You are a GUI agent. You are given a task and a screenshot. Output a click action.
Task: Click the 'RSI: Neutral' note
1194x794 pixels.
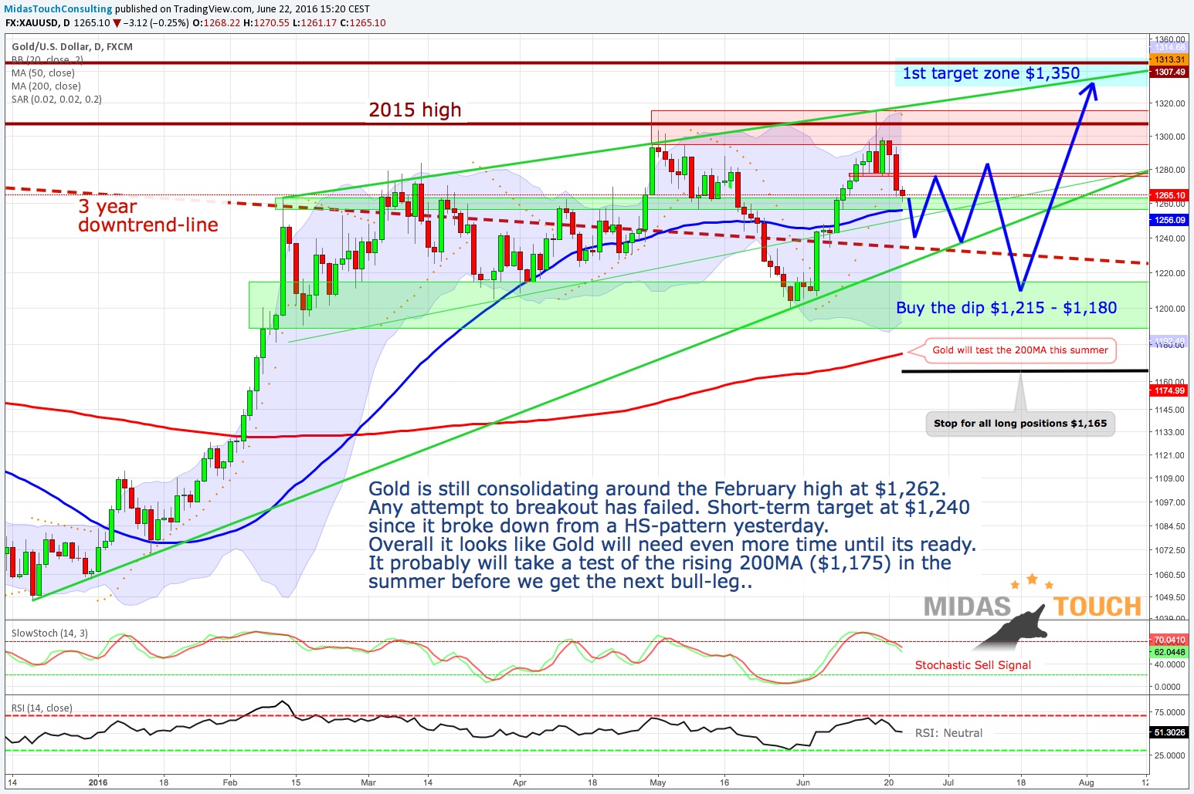(949, 733)
